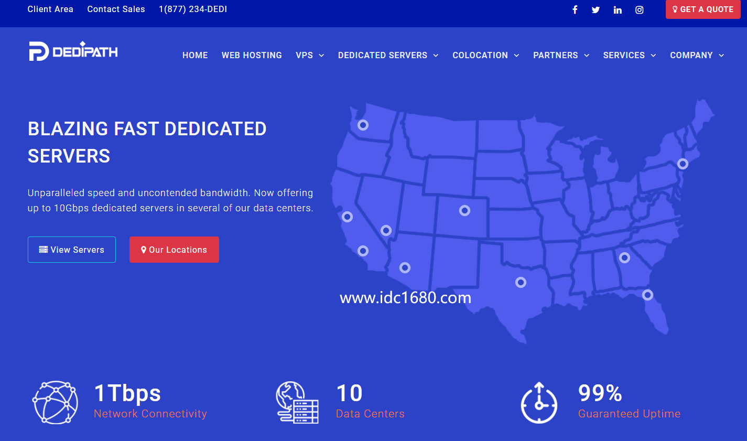
Task: Expand the VPS dropdown menu
Action: [310, 55]
